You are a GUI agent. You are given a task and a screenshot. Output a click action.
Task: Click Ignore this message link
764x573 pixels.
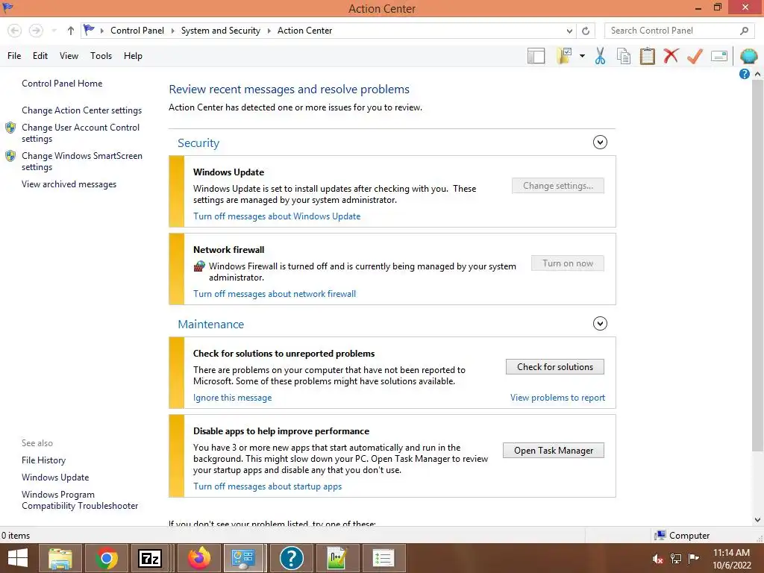233,398
